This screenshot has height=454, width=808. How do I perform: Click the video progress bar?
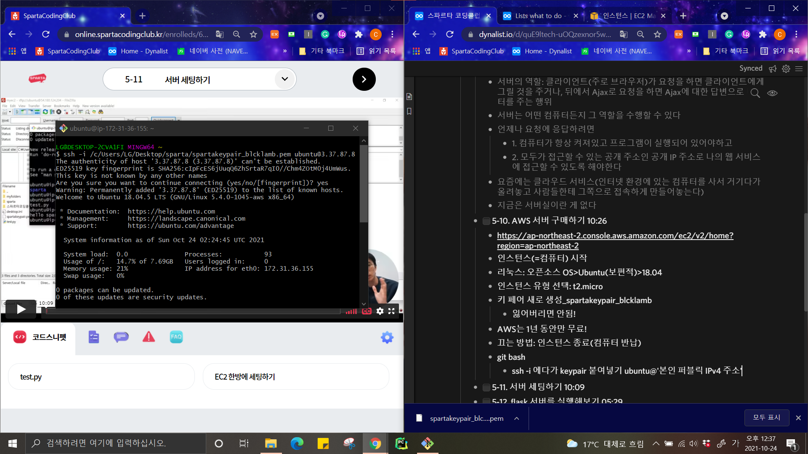coord(194,311)
